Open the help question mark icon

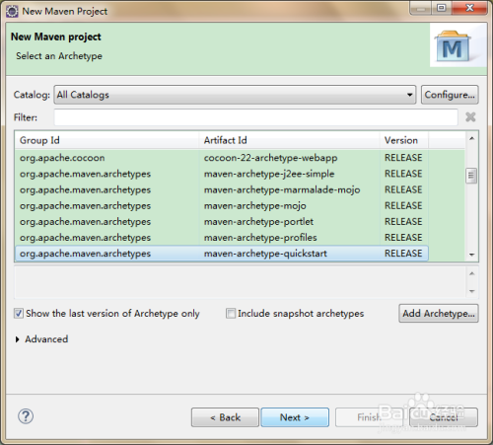point(26,416)
